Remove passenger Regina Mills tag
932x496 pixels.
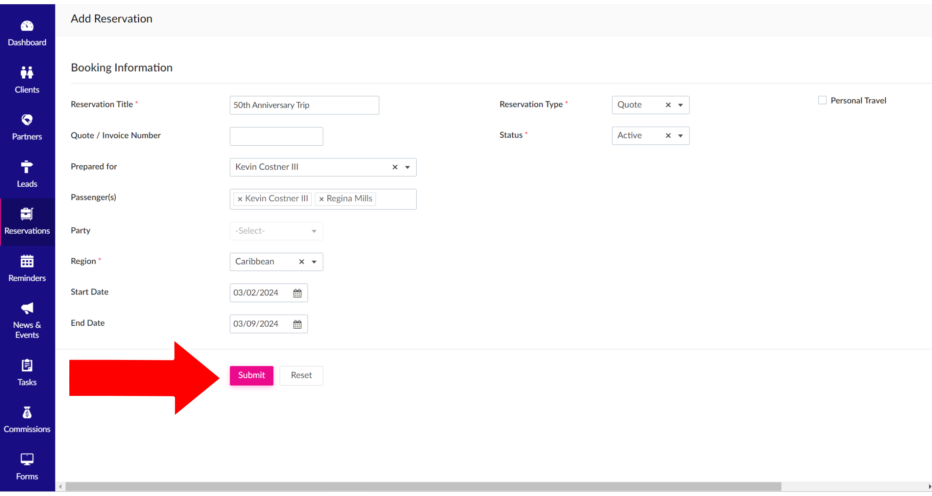tap(322, 199)
